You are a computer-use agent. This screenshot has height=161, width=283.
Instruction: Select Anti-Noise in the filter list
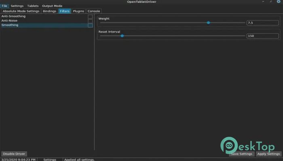(9, 21)
